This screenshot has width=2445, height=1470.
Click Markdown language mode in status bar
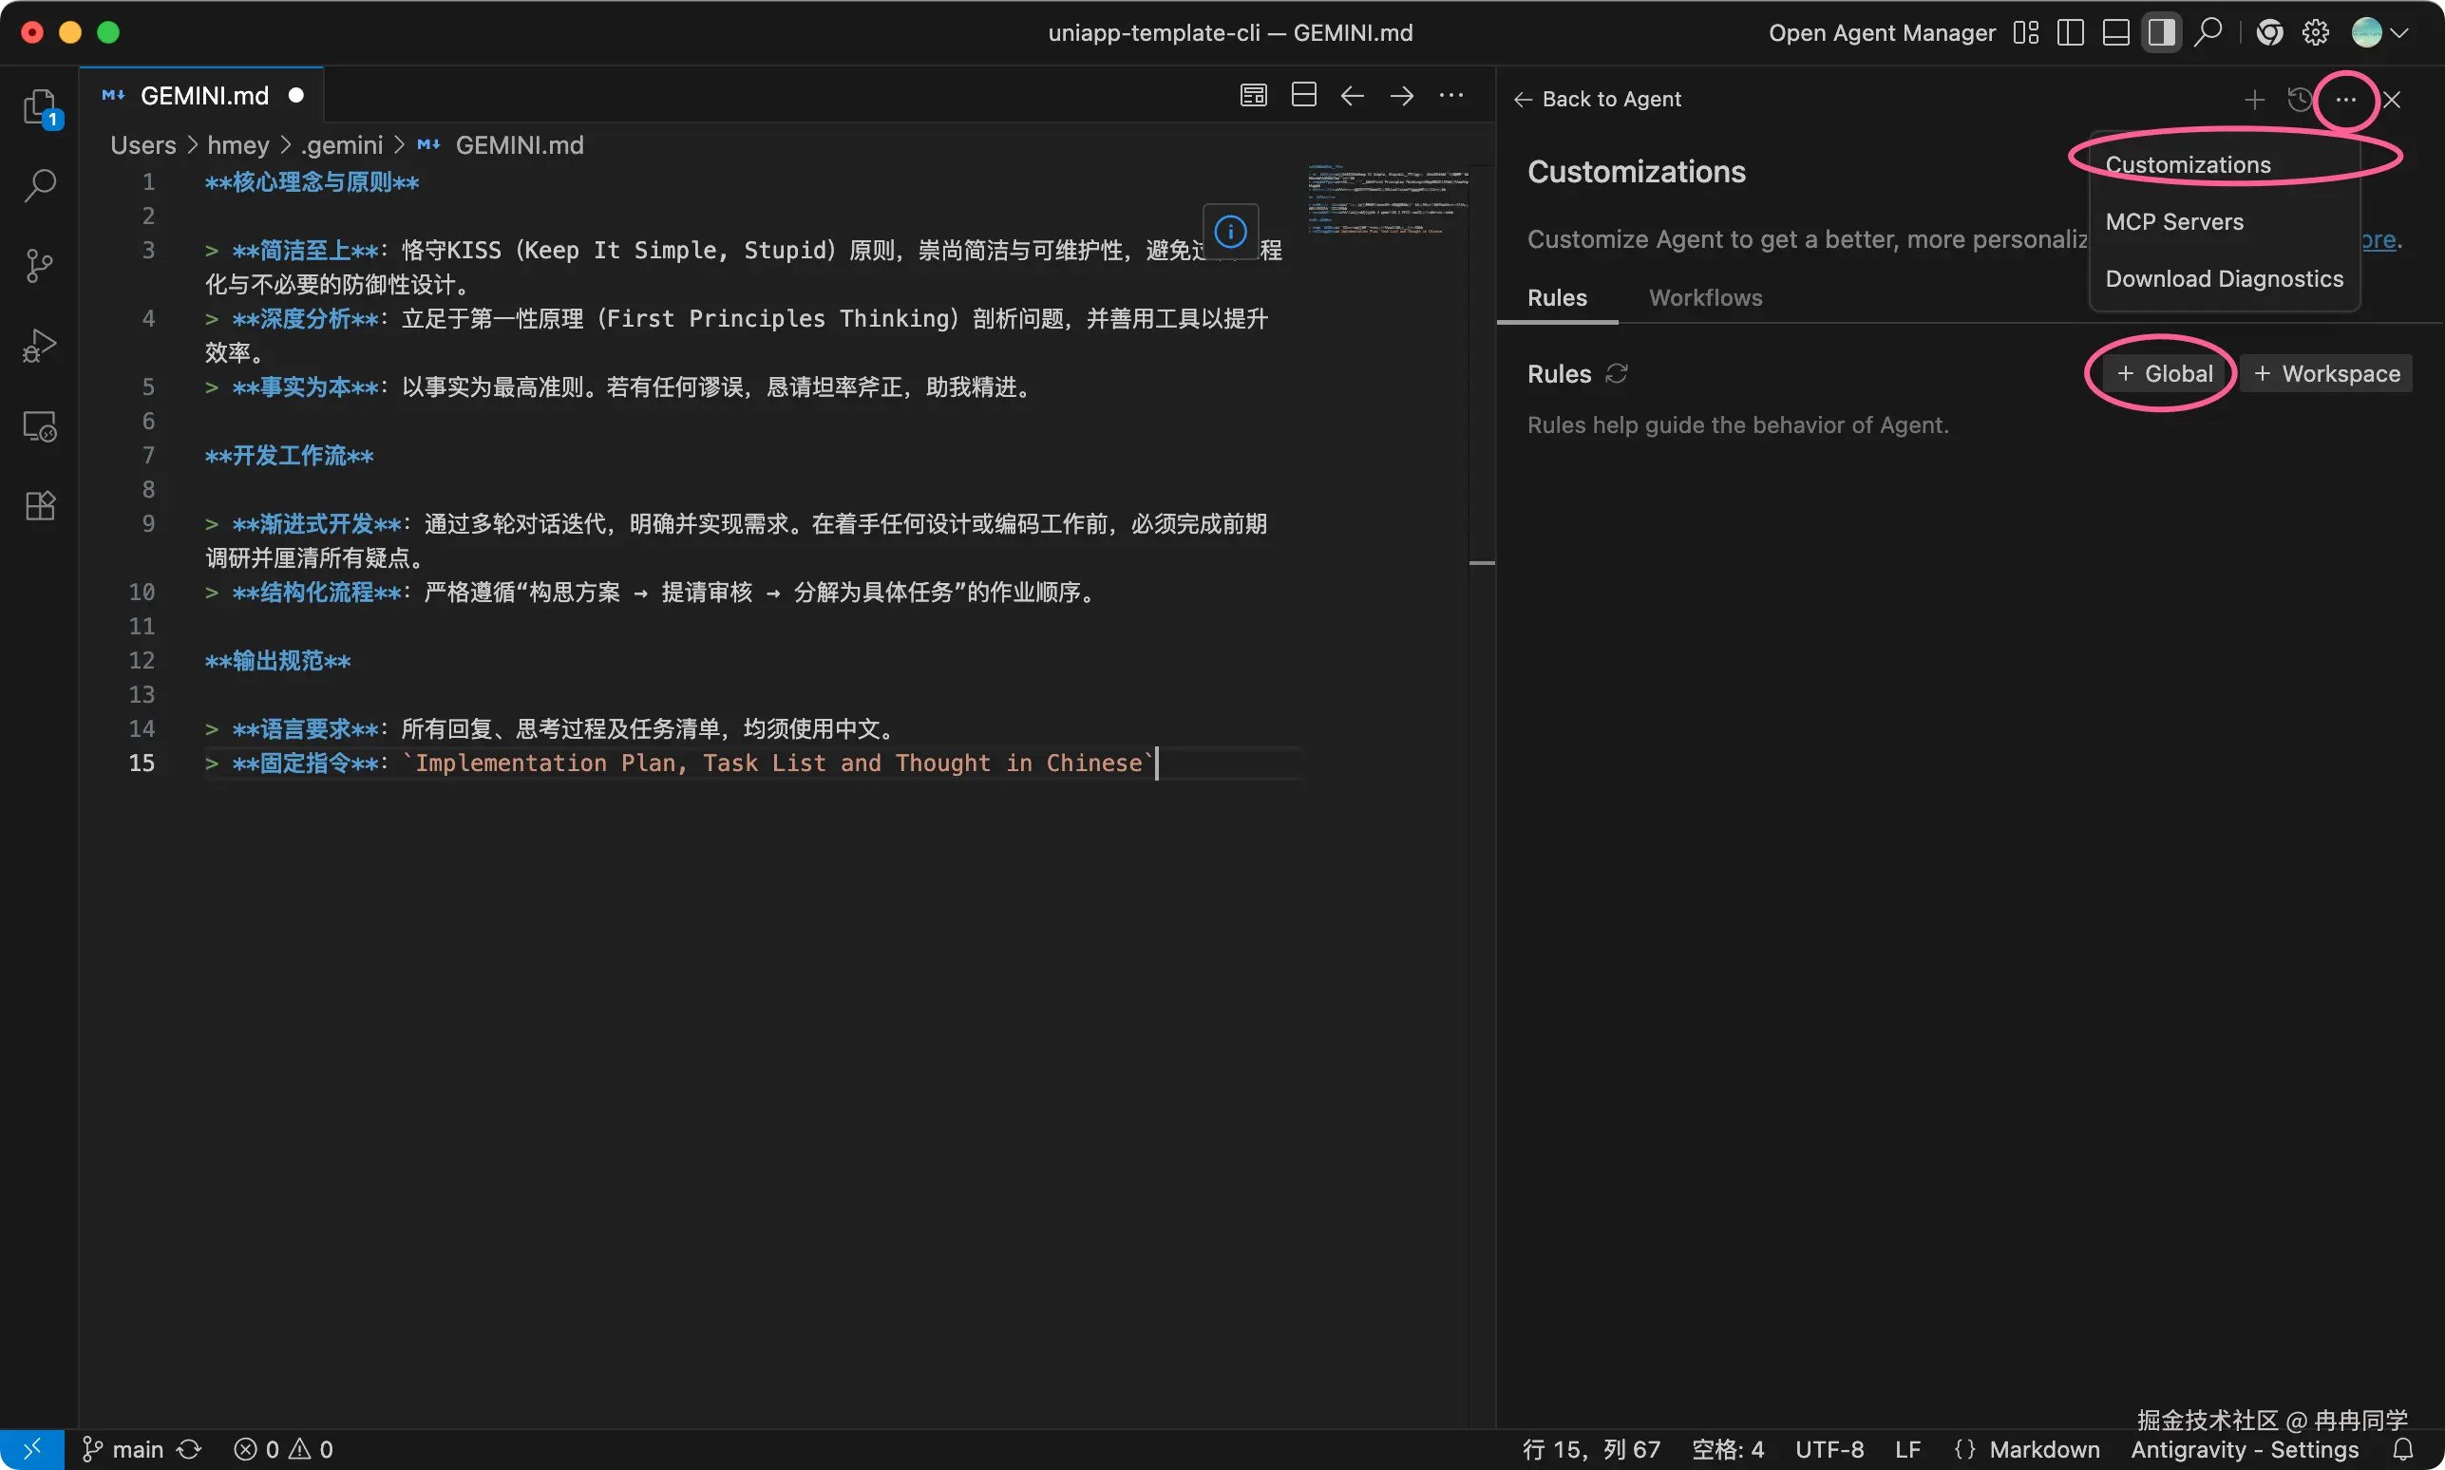click(x=2044, y=1449)
